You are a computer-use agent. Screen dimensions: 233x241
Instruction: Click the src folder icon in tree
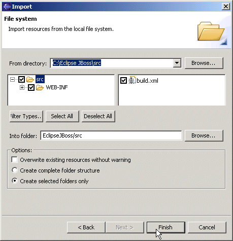(30, 79)
